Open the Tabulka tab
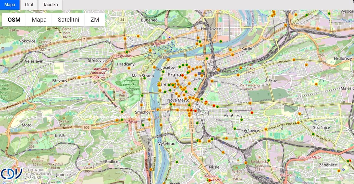The image size is (354, 184). (50, 5)
